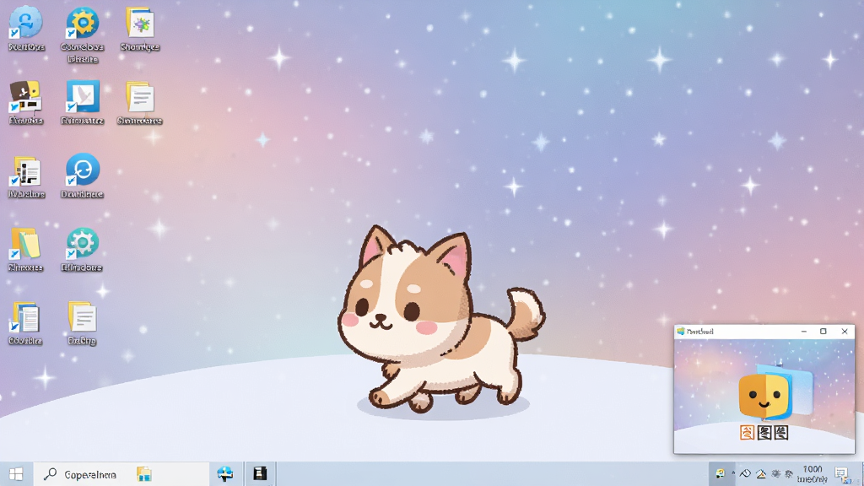Select the lined-paper folder below the teal gear
The height and width of the screenshot is (486, 864).
[x=83, y=317]
